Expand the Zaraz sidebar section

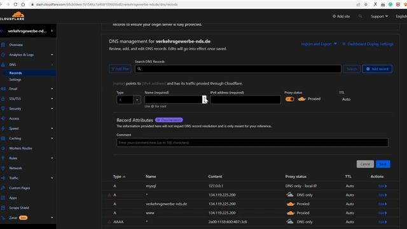point(52,218)
